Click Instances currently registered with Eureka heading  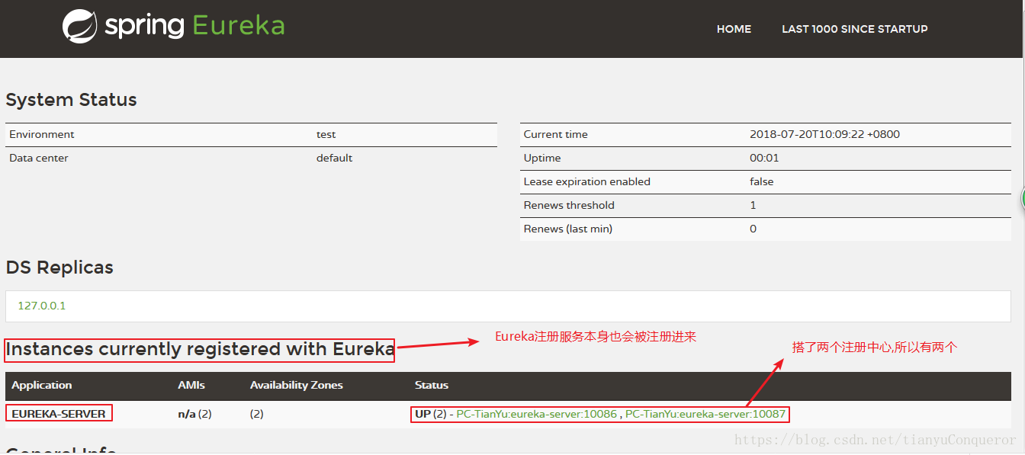(200, 350)
